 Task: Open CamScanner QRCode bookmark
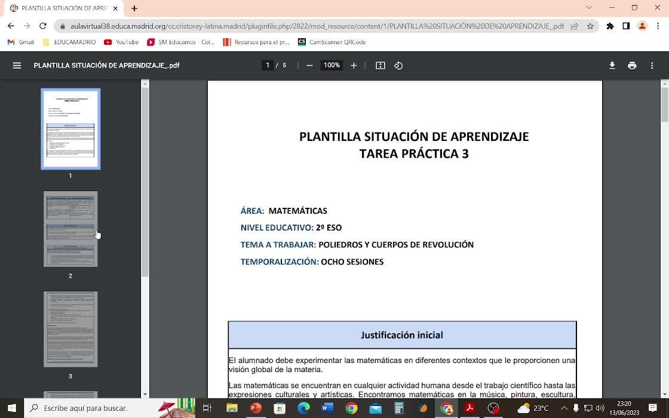tap(332, 42)
